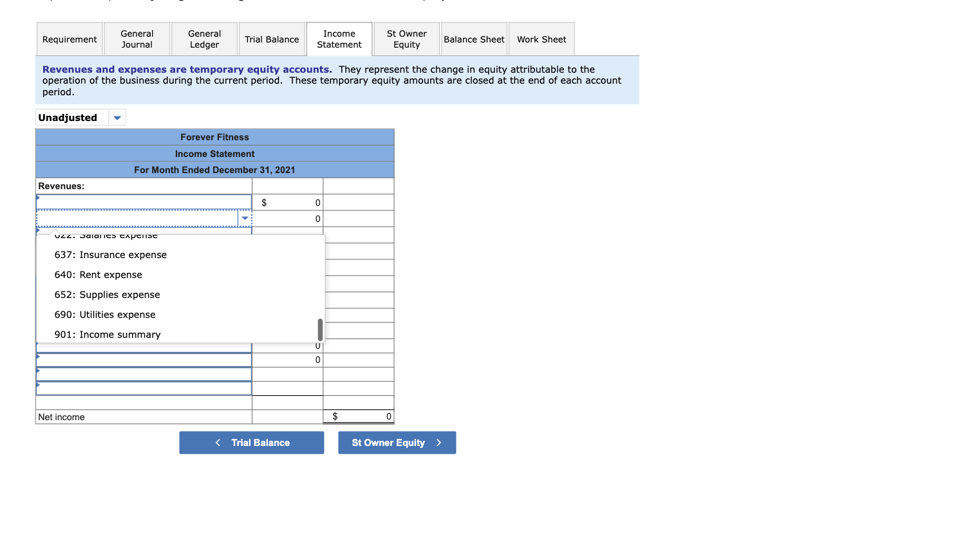Click the "St Owner Equity" navigation button

point(397,442)
